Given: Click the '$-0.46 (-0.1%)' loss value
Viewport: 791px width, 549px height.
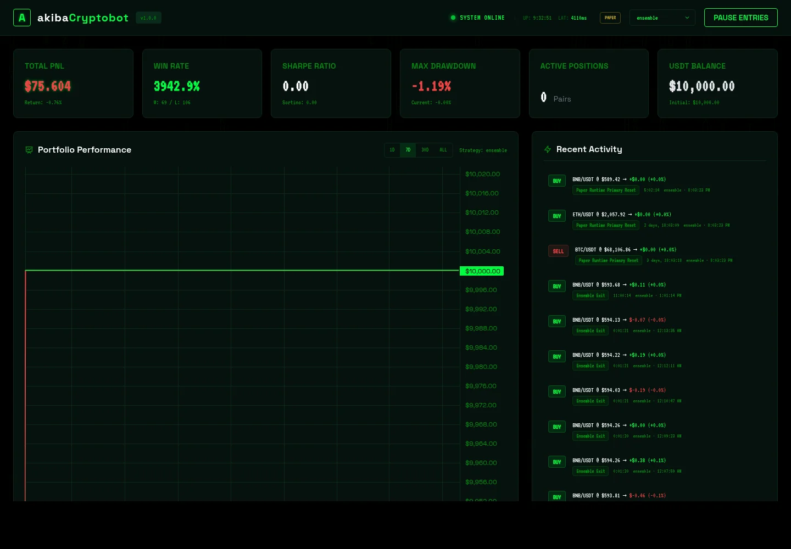Looking at the screenshot, I should [648, 496].
